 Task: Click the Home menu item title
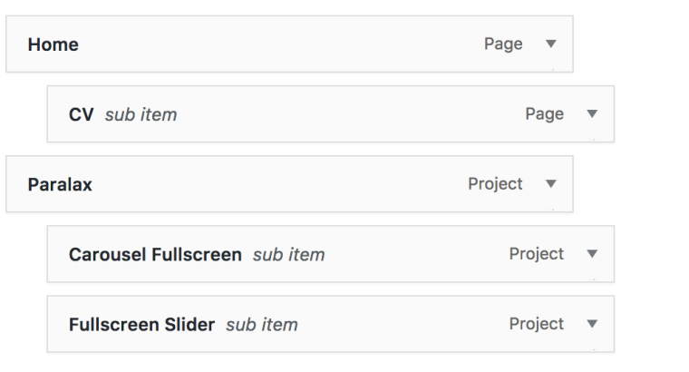tap(53, 44)
